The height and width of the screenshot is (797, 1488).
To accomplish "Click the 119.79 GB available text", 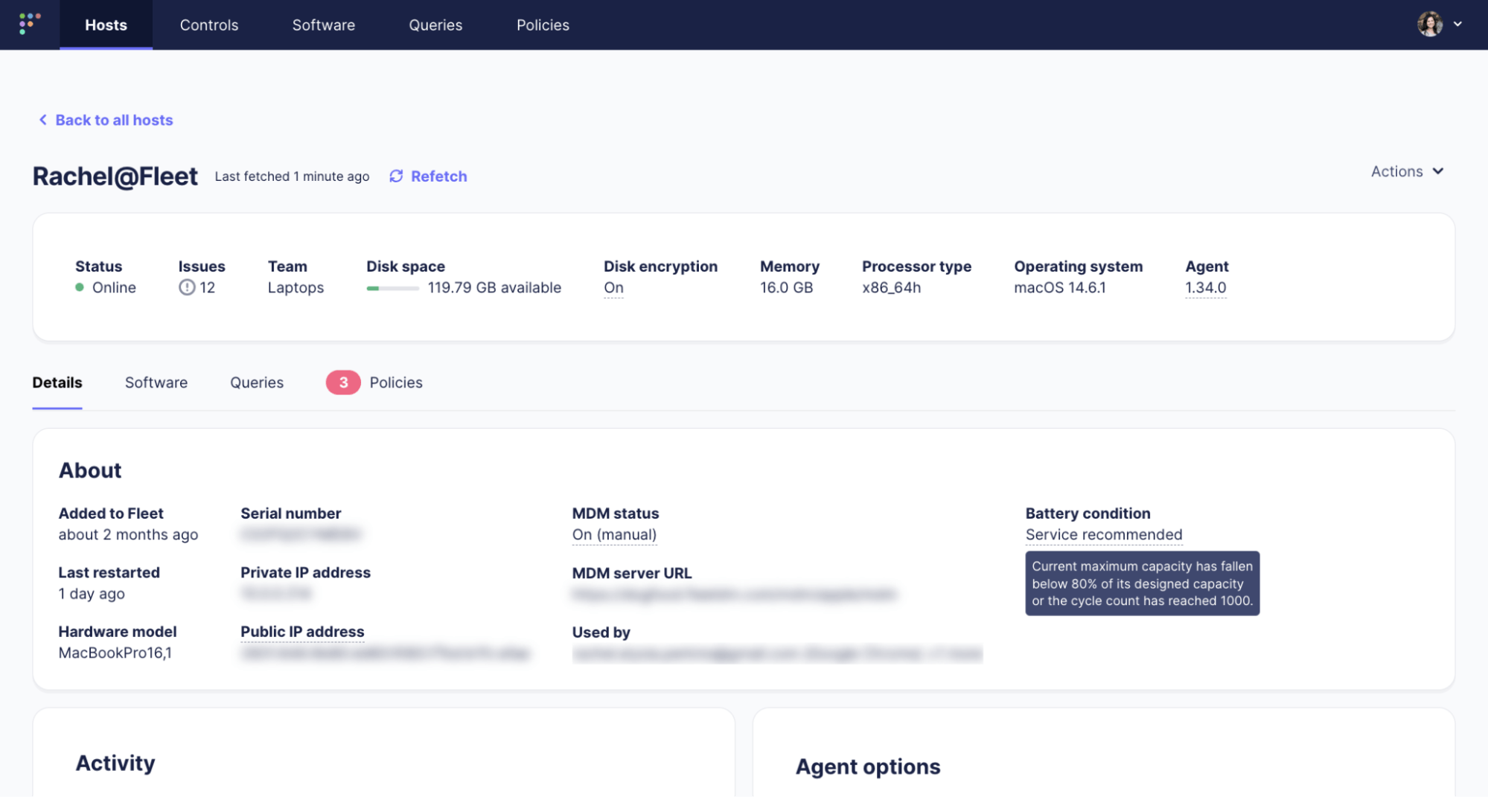I will coord(494,287).
